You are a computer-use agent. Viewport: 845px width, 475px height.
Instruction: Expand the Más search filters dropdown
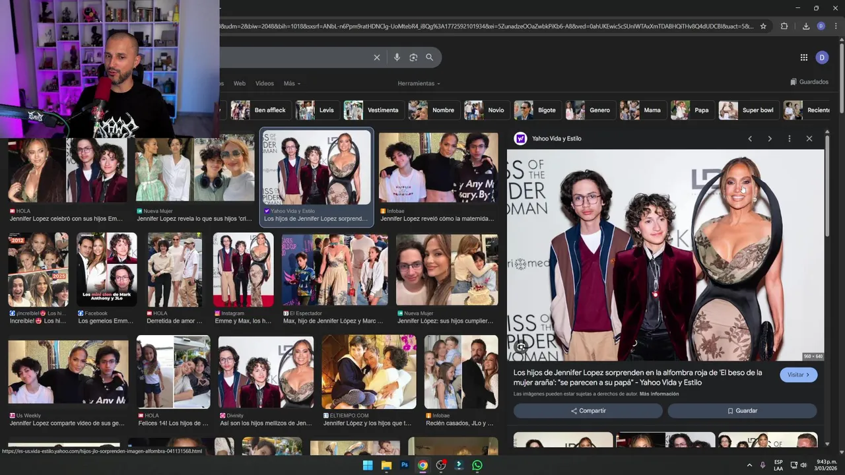tap(292, 83)
